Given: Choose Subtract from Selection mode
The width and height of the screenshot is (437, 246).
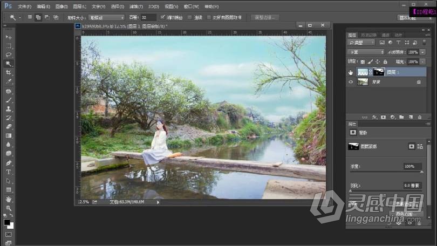Looking at the screenshot, I should point(47,17).
